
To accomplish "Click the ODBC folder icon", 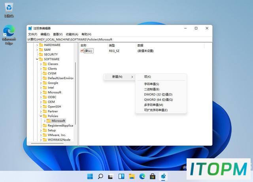I will tap(45, 97).
